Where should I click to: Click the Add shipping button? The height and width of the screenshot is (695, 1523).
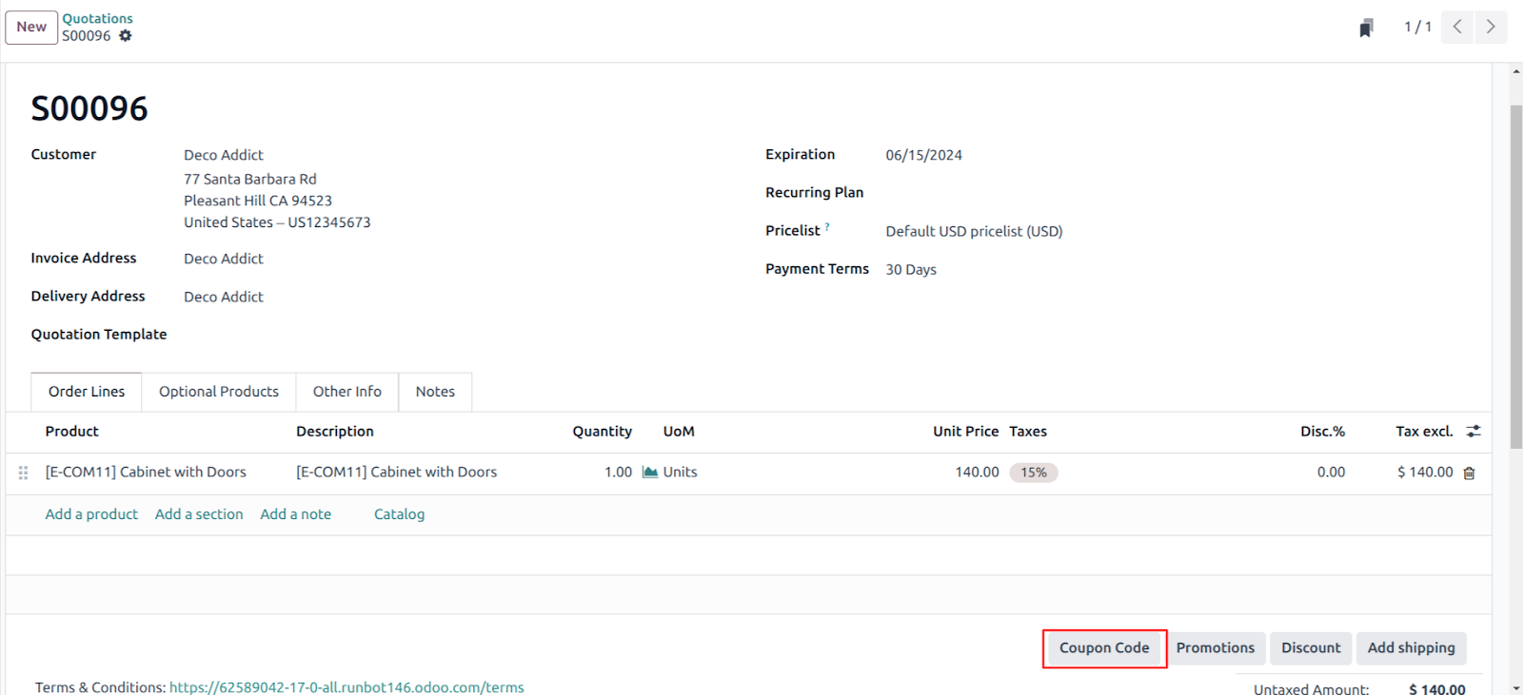click(1412, 648)
